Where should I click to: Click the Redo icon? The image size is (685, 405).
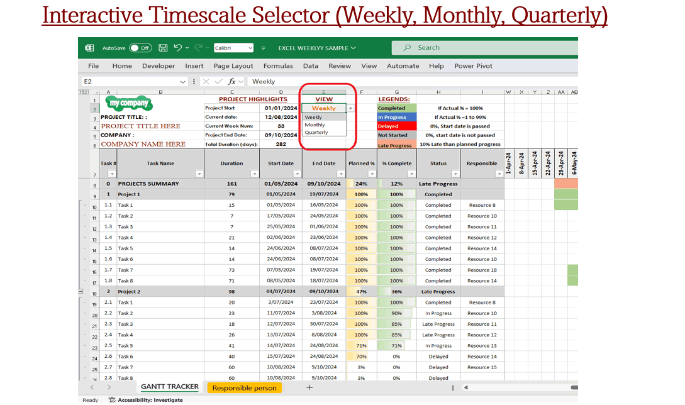[199, 47]
